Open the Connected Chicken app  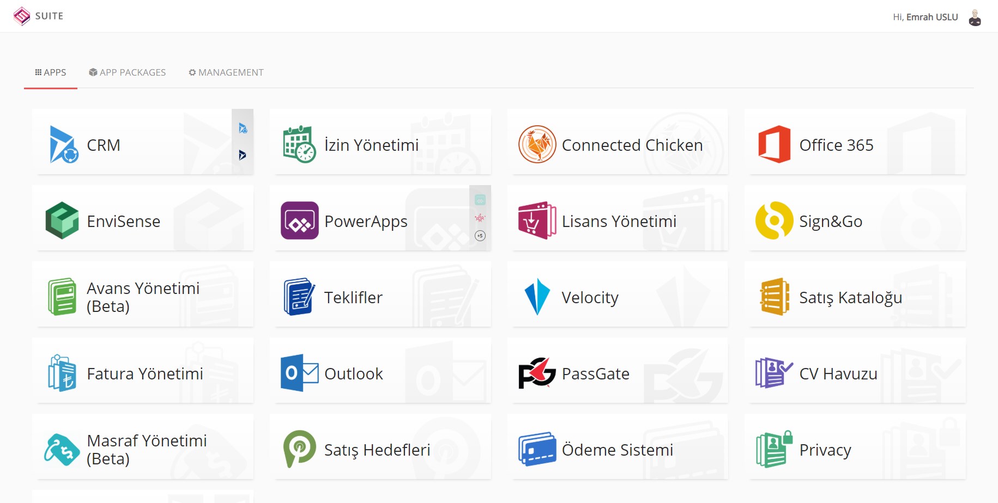point(618,142)
